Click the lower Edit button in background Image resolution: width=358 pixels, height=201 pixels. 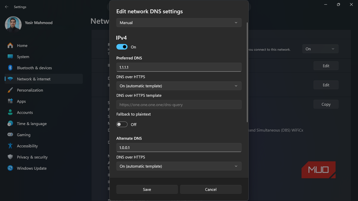point(326,85)
